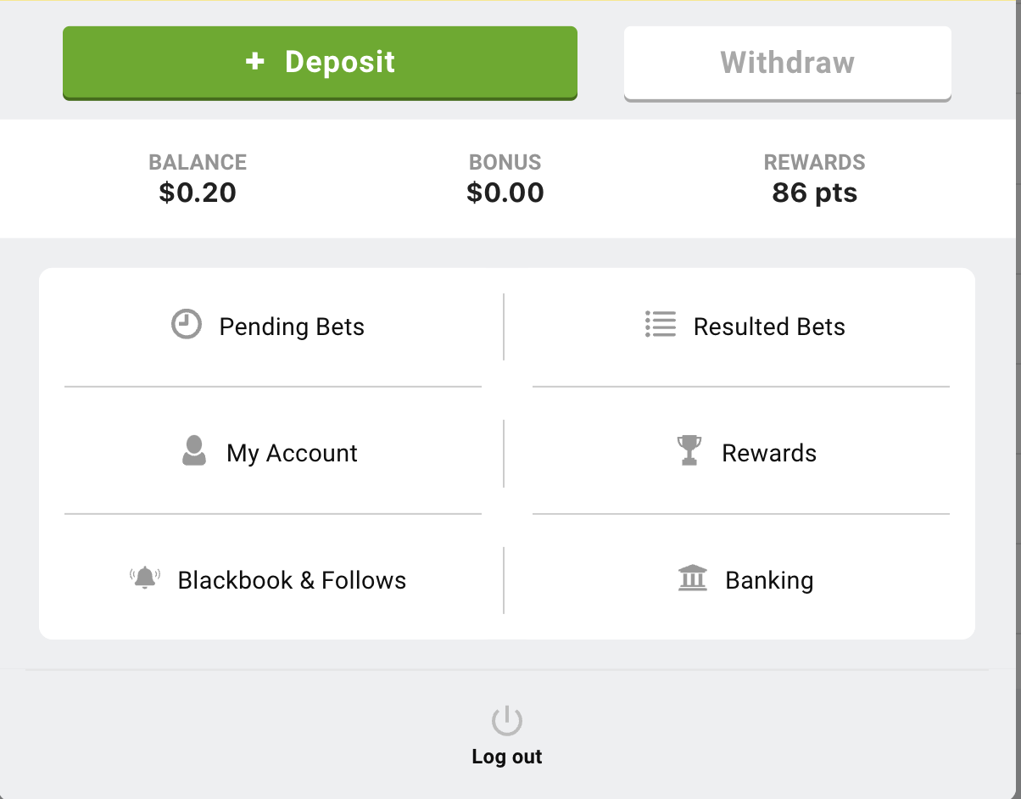The height and width of the screenshot is (799, 1021).
Task: Open My Account settings
Action: [x=292, y=453]
